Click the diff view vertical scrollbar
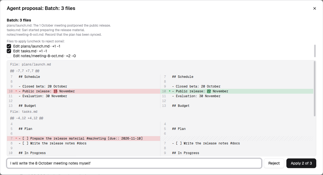The image size is (323, 175). pos(314,89)
